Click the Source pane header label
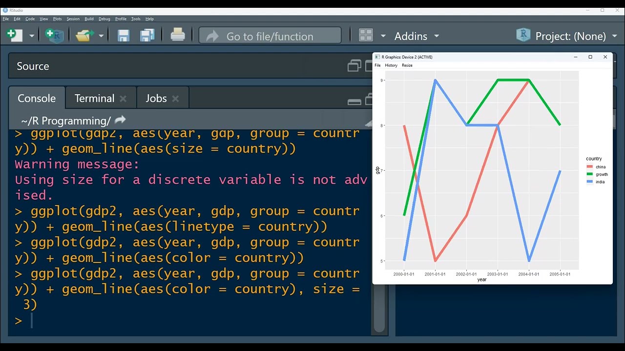625x351 pixels. (x=33, y=66)
